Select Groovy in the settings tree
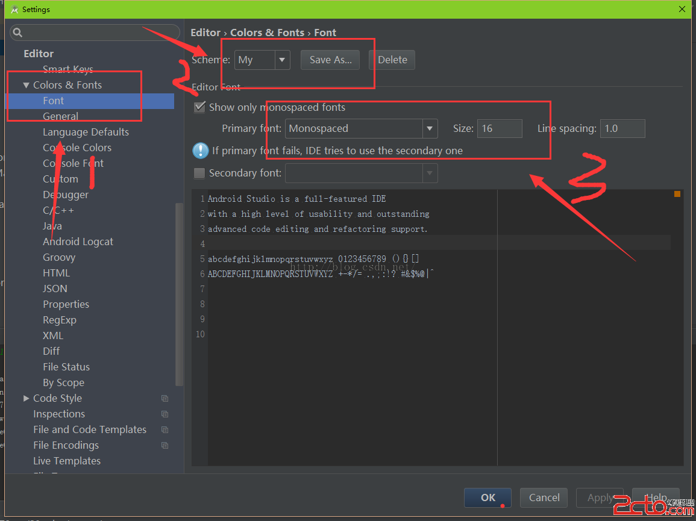Screen dimensions: 696x521 point(59,257)
